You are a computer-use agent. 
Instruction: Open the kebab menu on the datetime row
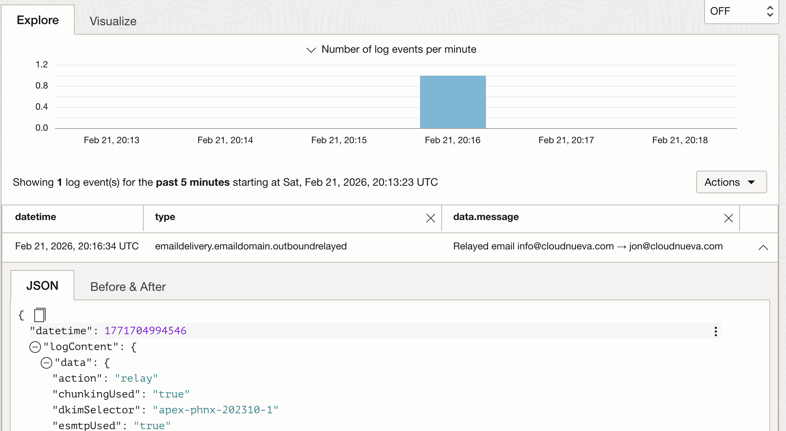715,331
